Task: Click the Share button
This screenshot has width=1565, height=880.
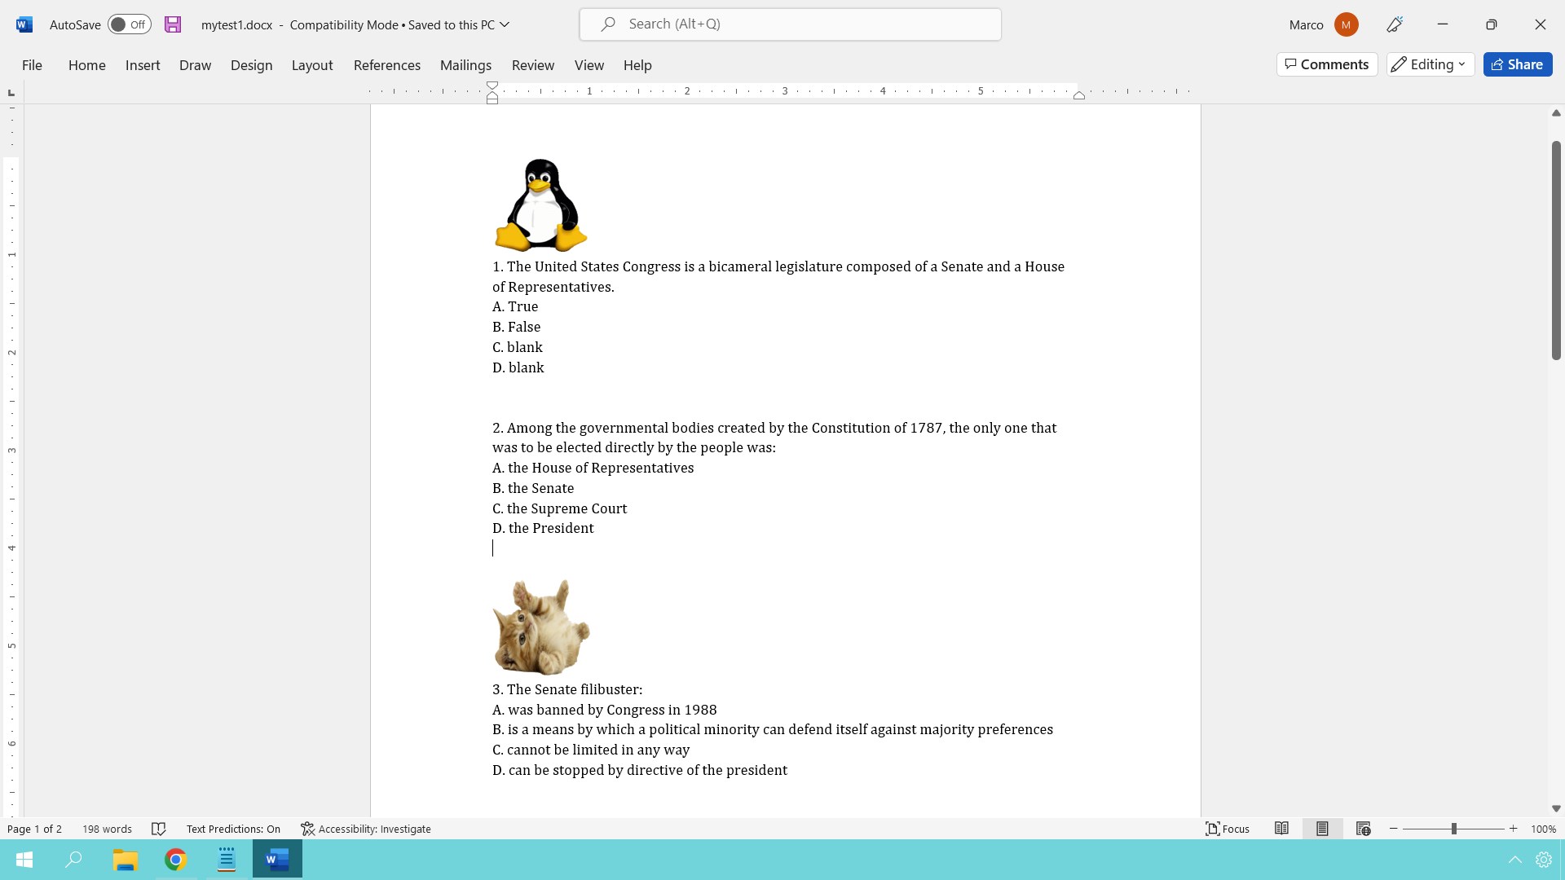Action: [1517, 64]
